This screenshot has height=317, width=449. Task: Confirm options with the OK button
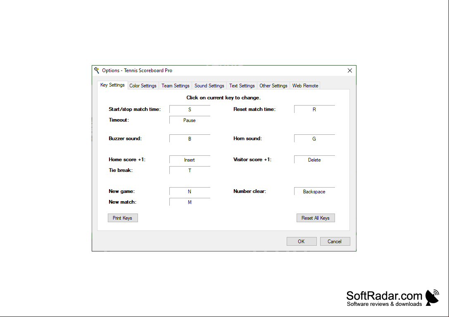[302, 242]
